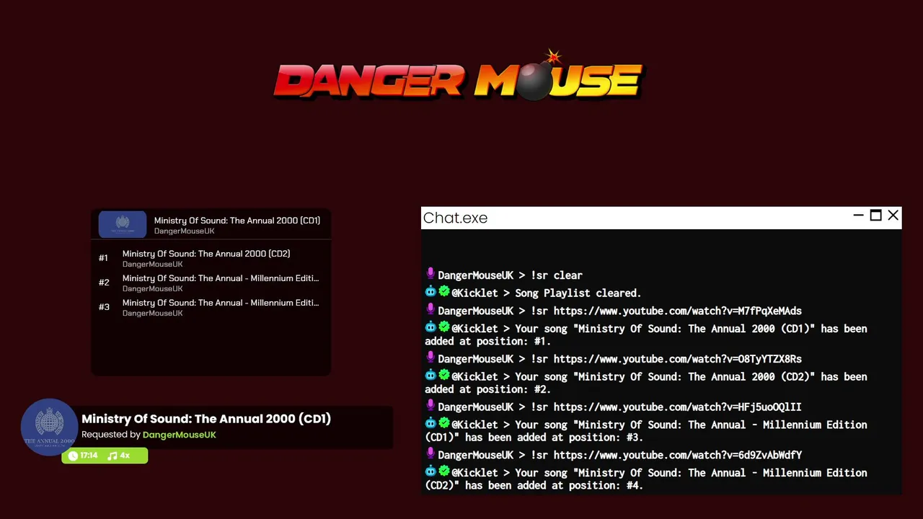This screenshot has width=923, height=519.
Task: Click the blue thumbnail at top of playlist
Action: [x=123, y=224]
